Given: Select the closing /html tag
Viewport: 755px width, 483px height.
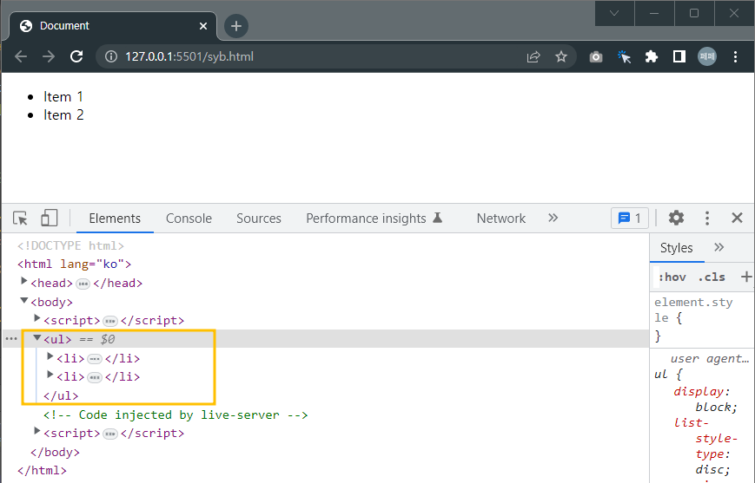Looking at the screenshot, I should tap(42, 471).
